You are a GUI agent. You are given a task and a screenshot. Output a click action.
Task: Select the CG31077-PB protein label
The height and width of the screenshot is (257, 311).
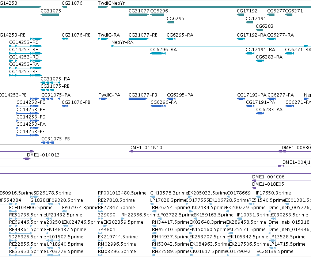coord(143,95)
